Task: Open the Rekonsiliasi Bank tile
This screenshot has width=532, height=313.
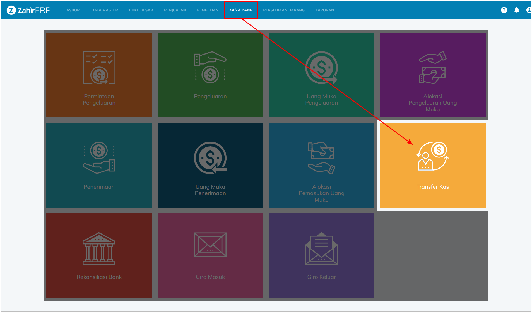Action: (x=99, y=256)
